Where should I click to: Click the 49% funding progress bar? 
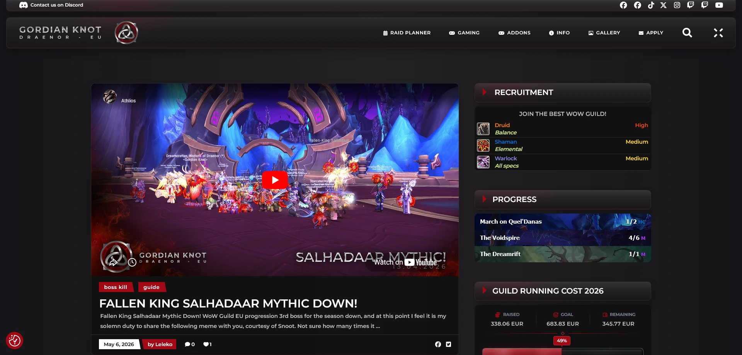[x=563, y=352]
